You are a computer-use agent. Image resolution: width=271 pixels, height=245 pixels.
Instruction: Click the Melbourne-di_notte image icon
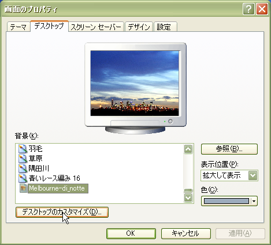point(23,188)
